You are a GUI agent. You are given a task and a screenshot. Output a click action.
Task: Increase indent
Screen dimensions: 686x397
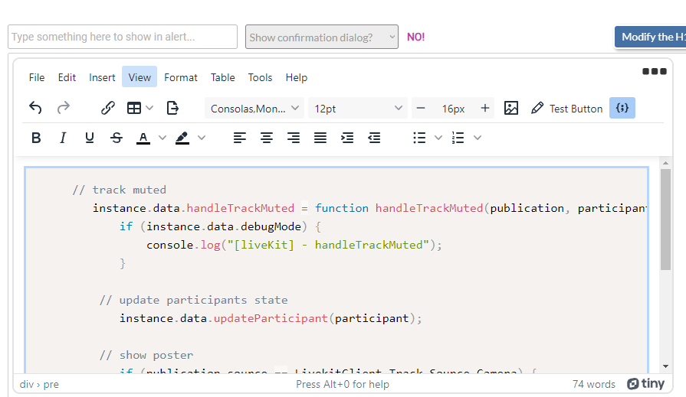click(347, 138)
